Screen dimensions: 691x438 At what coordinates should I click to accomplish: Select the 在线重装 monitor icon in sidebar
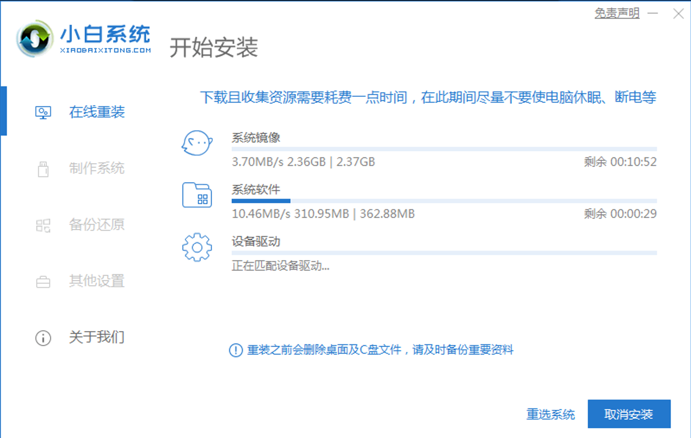tap(43, 112)
